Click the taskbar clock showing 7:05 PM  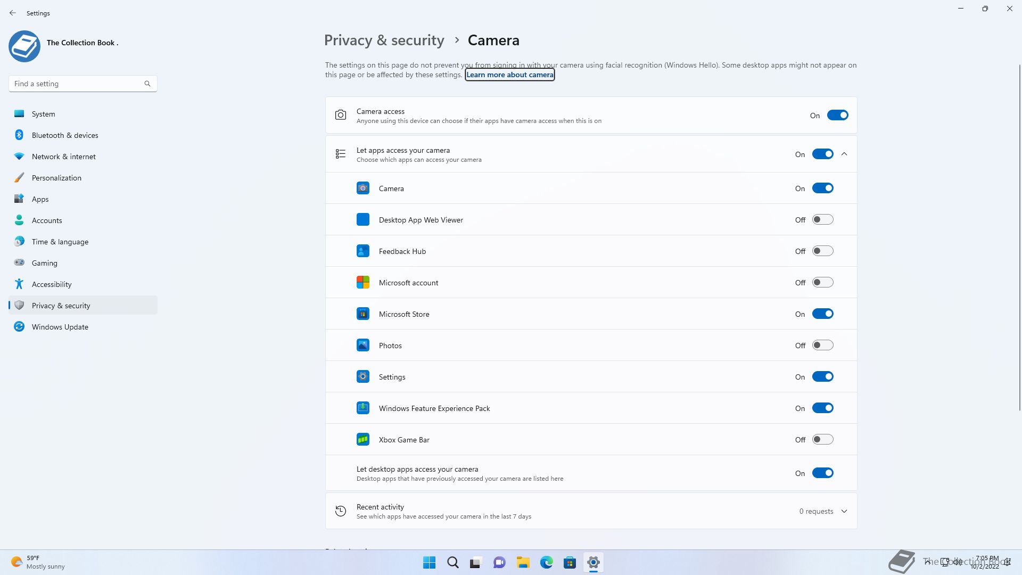click(985, 562)
